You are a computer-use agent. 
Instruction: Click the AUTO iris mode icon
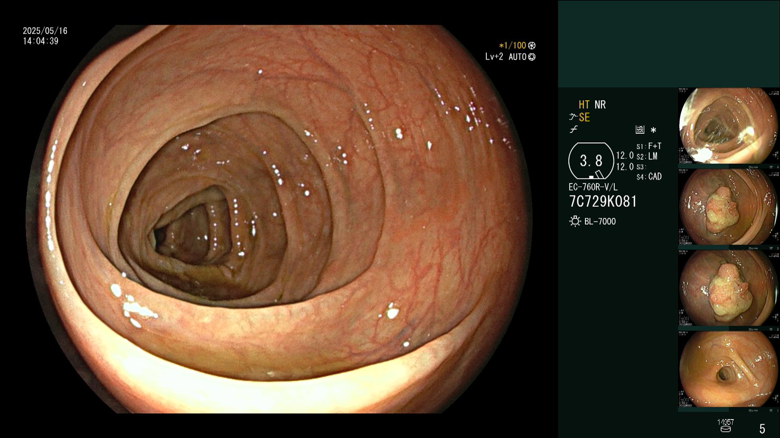[532, 57]
